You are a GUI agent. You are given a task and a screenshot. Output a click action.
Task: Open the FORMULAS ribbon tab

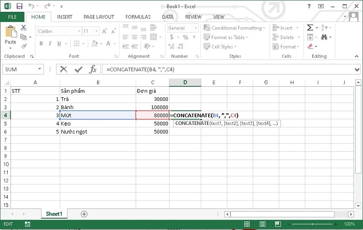point(138,17)
